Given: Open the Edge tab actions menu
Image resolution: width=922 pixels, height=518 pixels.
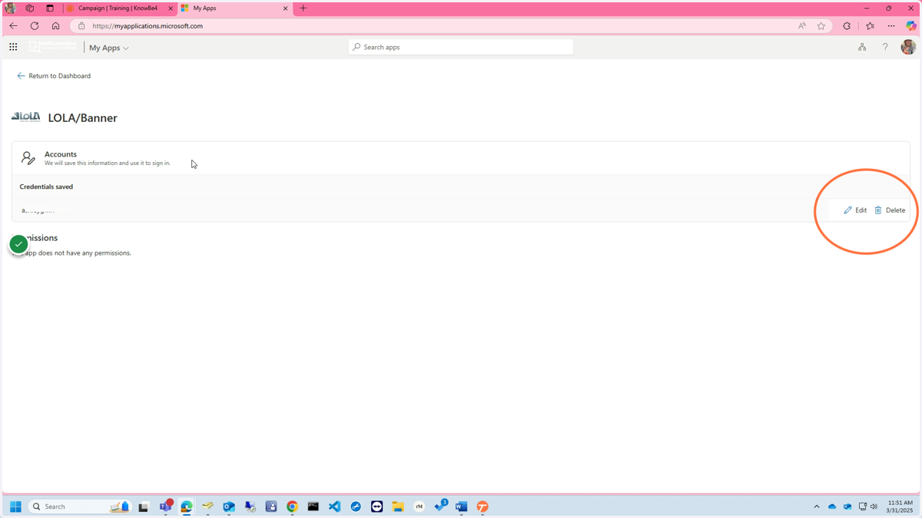Looking at the screenshot, I should coord(50,8).
